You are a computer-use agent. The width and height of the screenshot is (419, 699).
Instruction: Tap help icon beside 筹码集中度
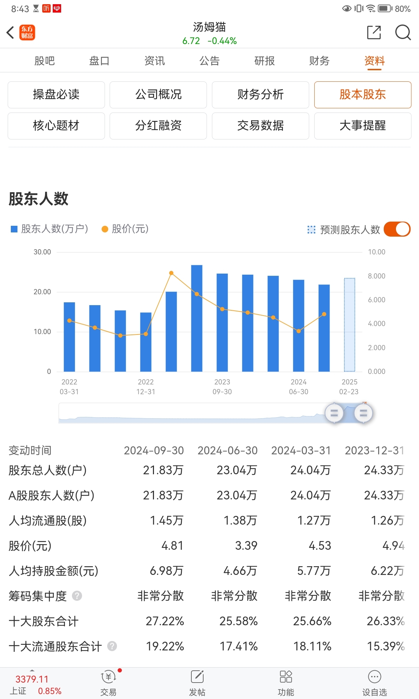pyautogui.click(x=77, y=596)
